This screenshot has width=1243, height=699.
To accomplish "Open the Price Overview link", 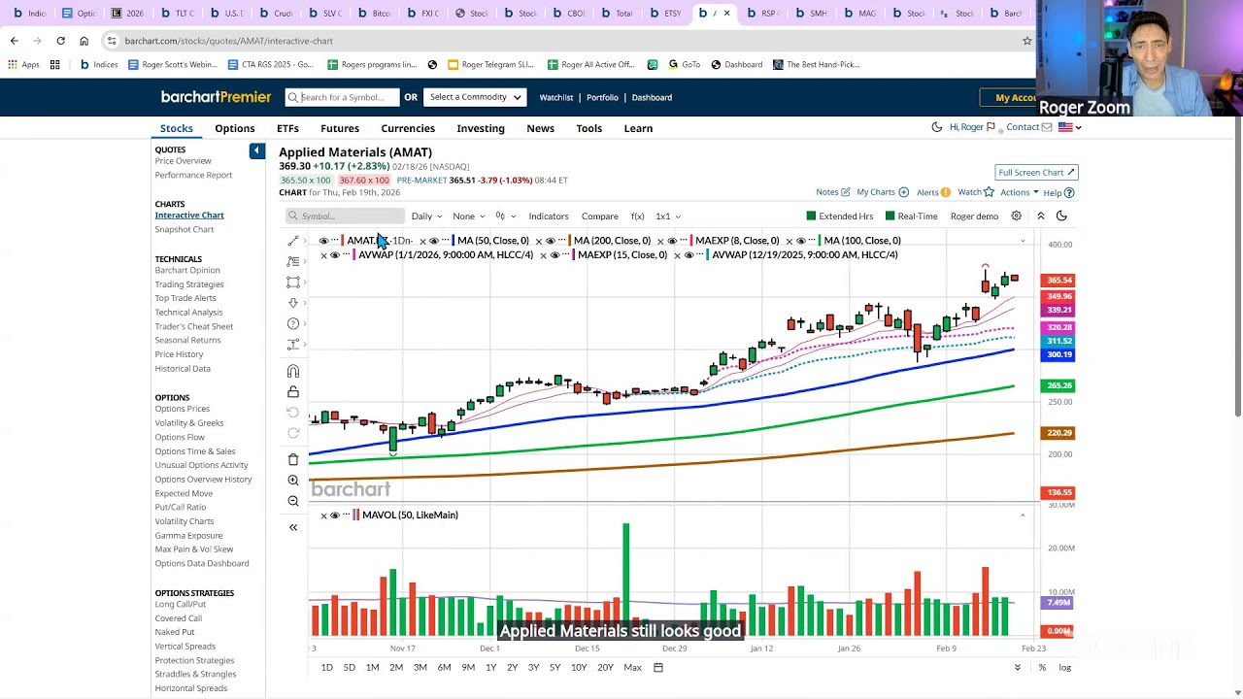I will tap(183, 161).
